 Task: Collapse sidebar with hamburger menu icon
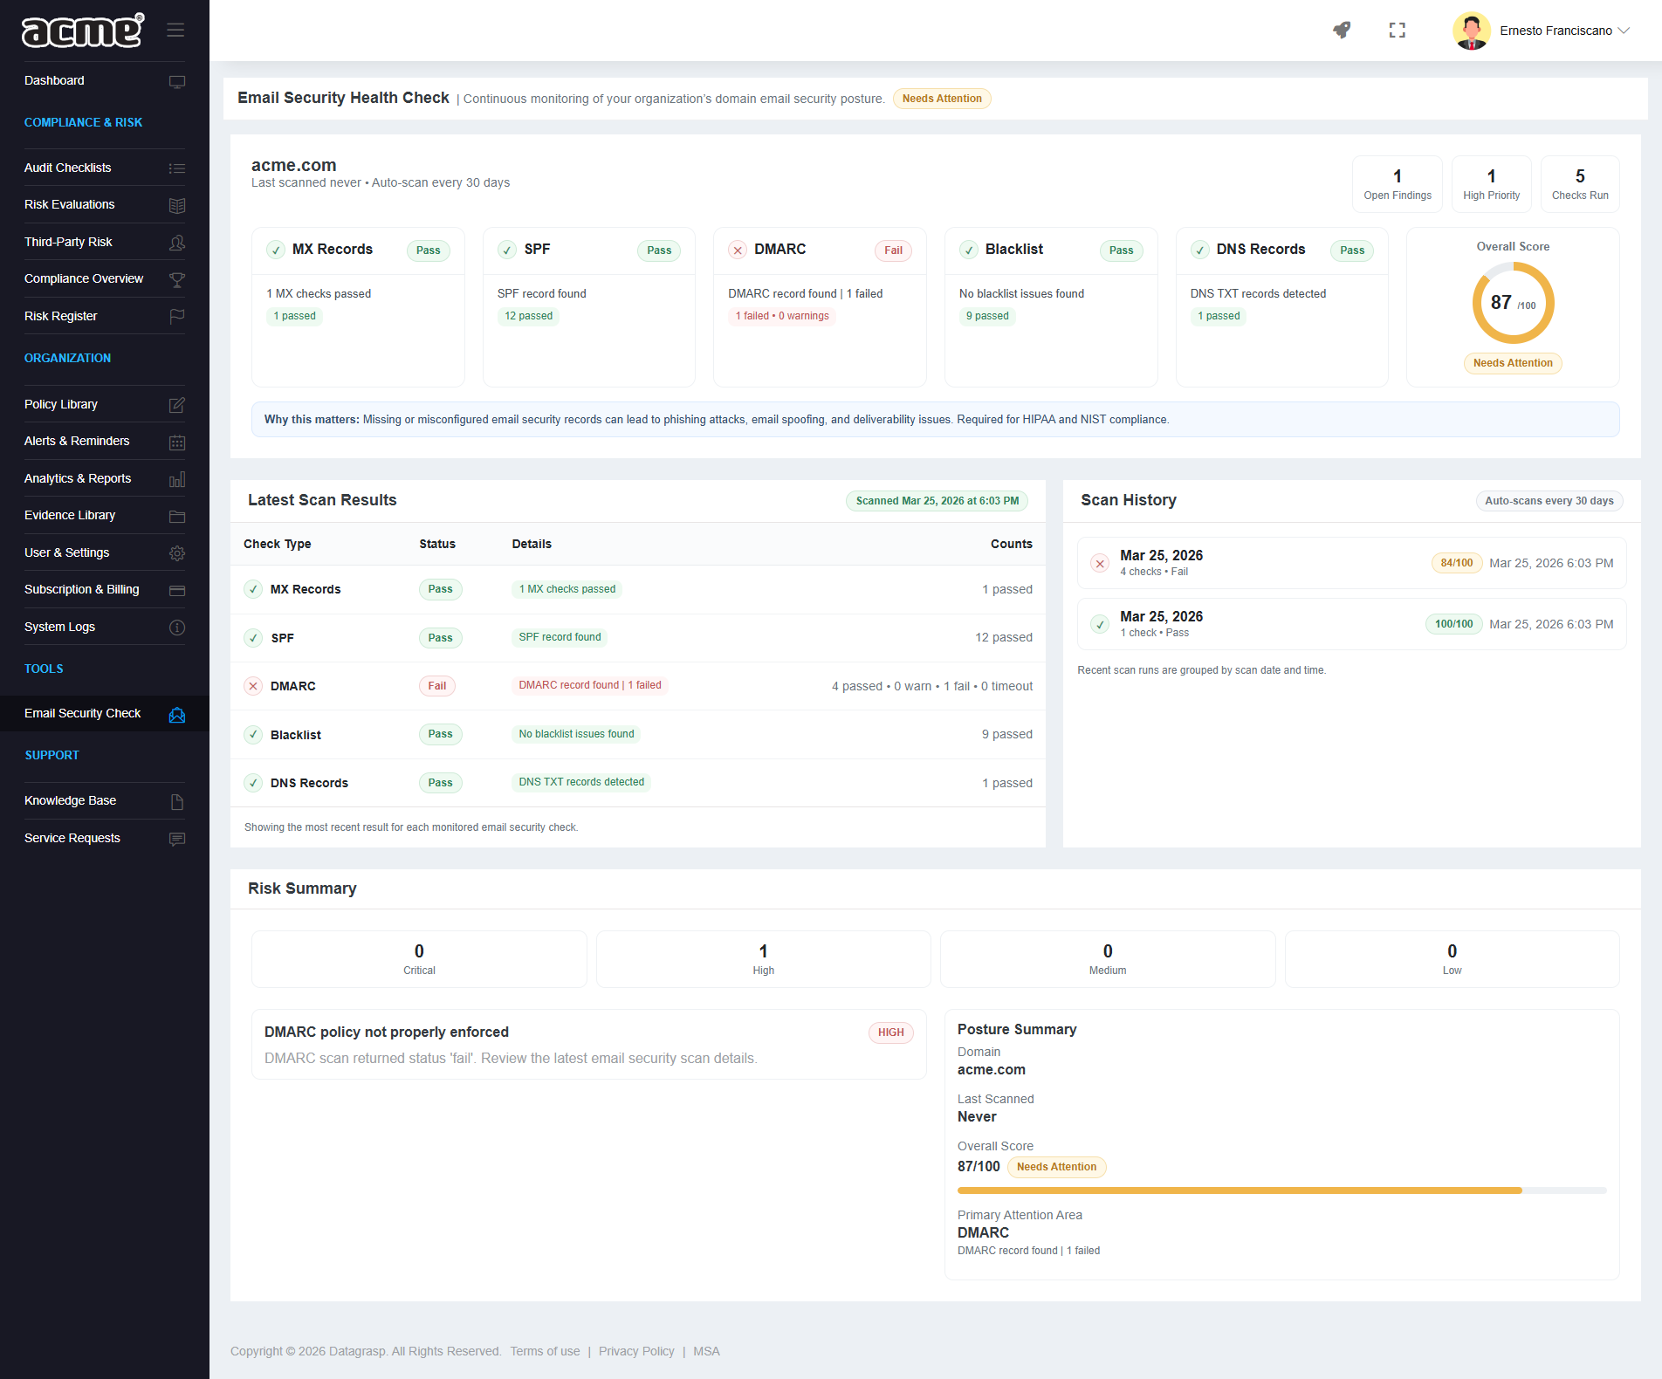(175, 31)
